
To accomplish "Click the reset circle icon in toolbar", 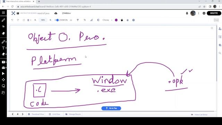I will [x=24, y=20].
